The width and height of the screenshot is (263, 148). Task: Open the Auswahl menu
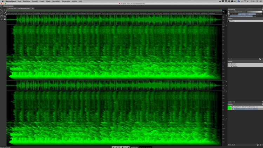click(x=35, y=1)
